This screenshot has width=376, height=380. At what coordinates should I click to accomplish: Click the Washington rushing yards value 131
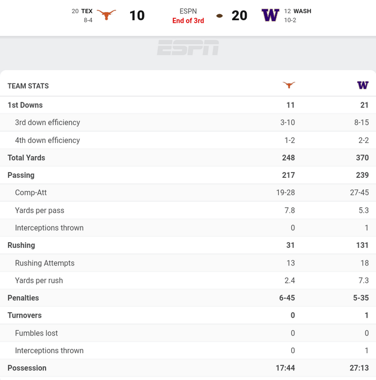coord(362,245)
